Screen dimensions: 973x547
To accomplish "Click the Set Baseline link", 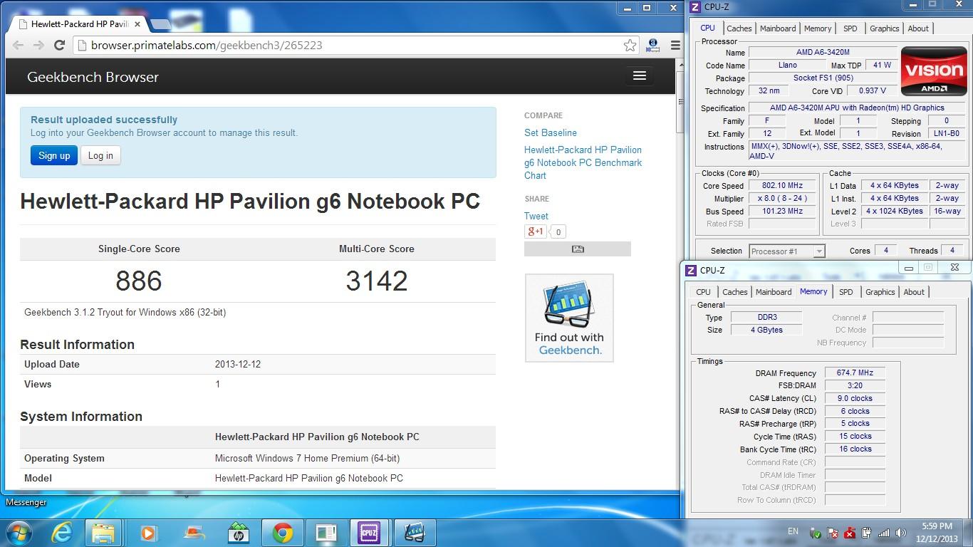I will (x=551, y=132).
